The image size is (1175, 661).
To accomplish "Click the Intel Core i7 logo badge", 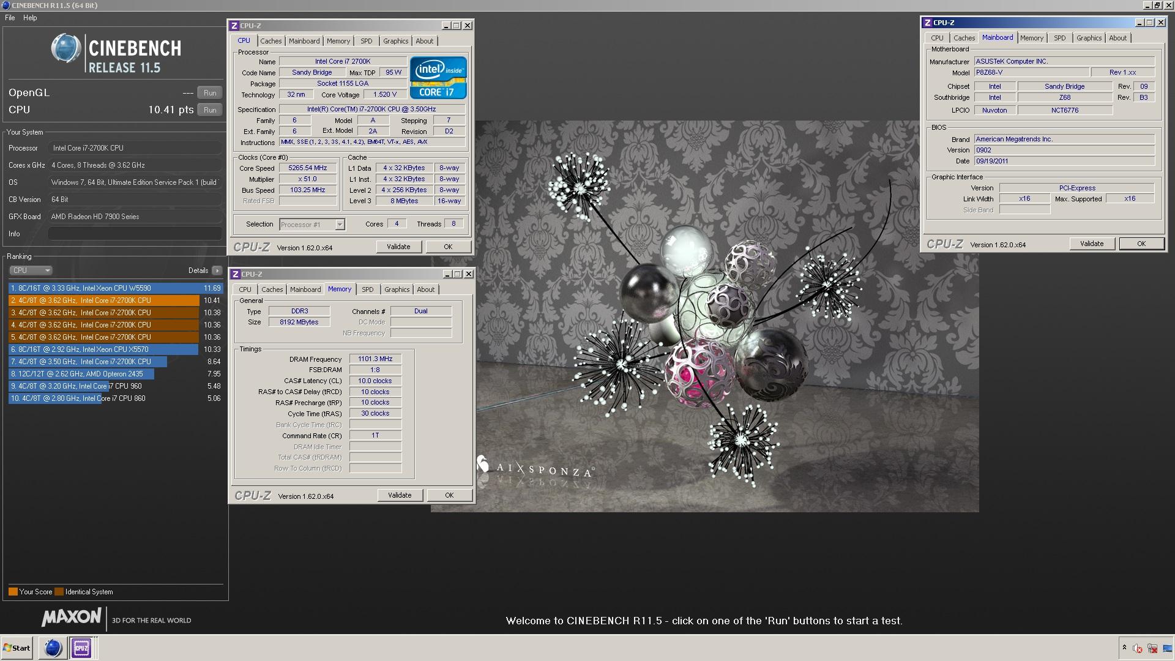I will [438, 78].
